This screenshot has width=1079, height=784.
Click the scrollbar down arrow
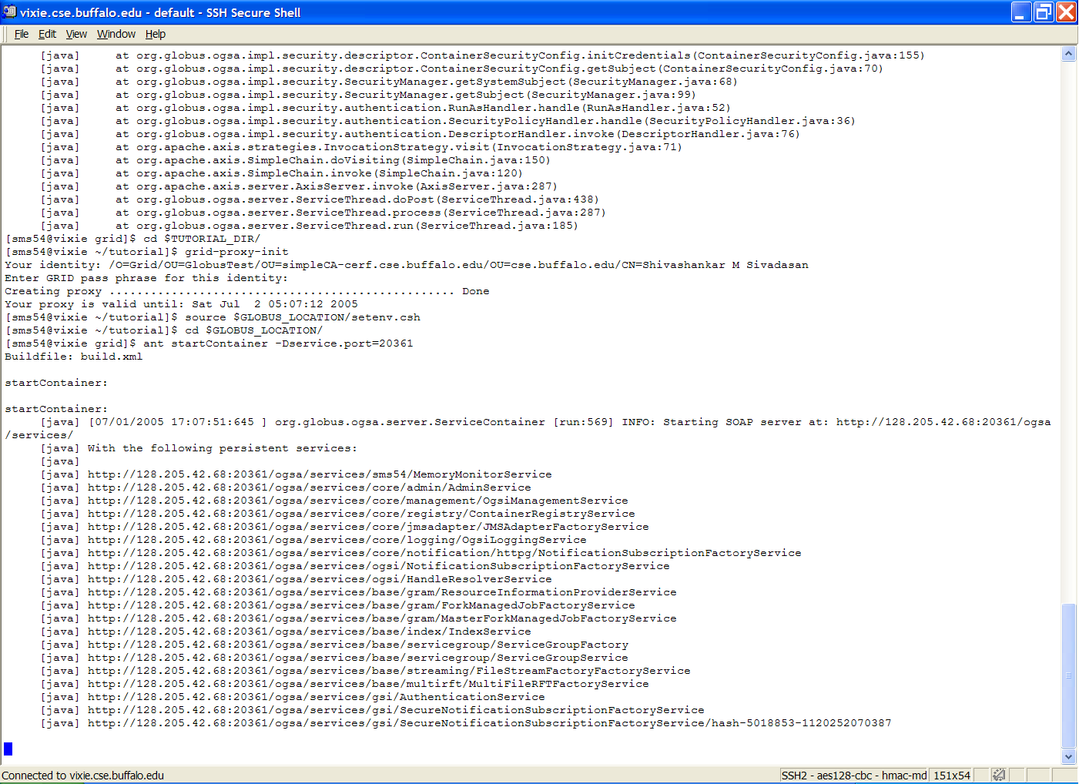click(1068, 756)
